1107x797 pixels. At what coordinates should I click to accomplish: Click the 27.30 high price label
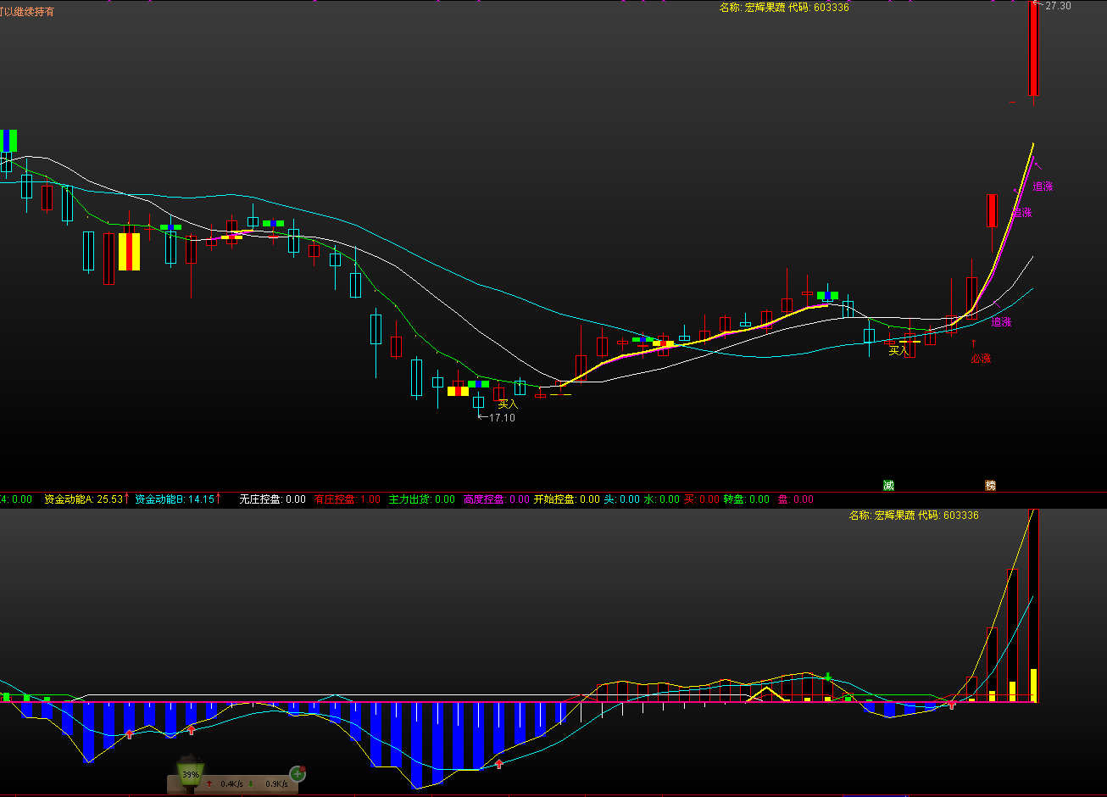[x=1058, y=5]
